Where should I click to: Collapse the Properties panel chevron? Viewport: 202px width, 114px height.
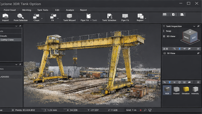(x=16, y=64)
